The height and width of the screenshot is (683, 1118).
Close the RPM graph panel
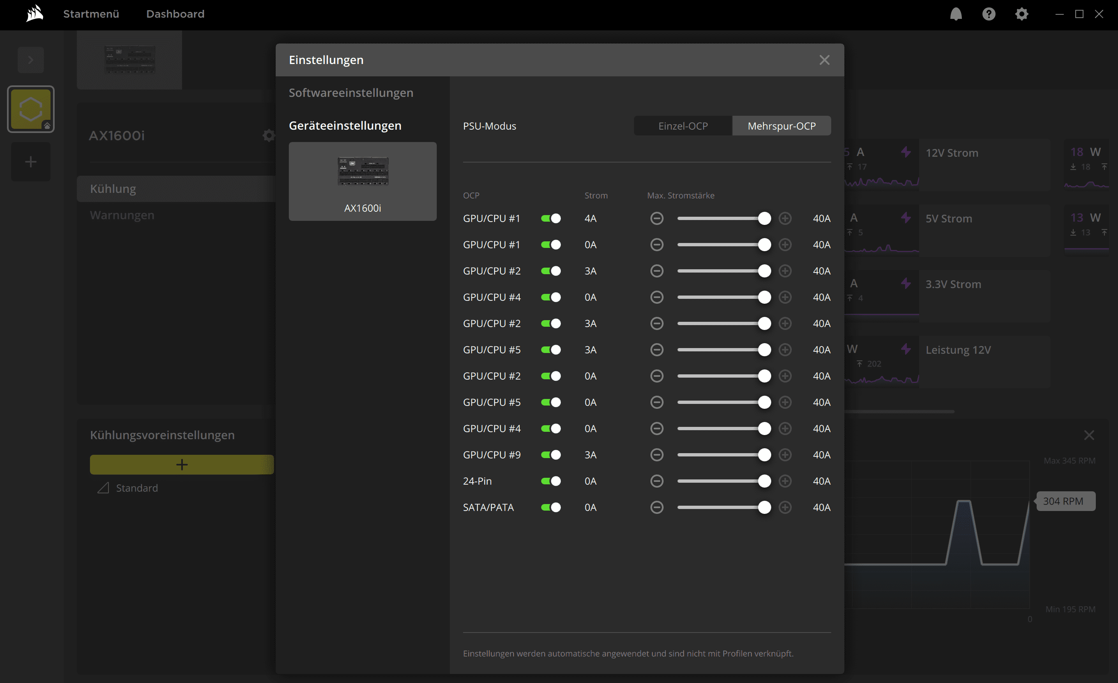pos(1088,435)
